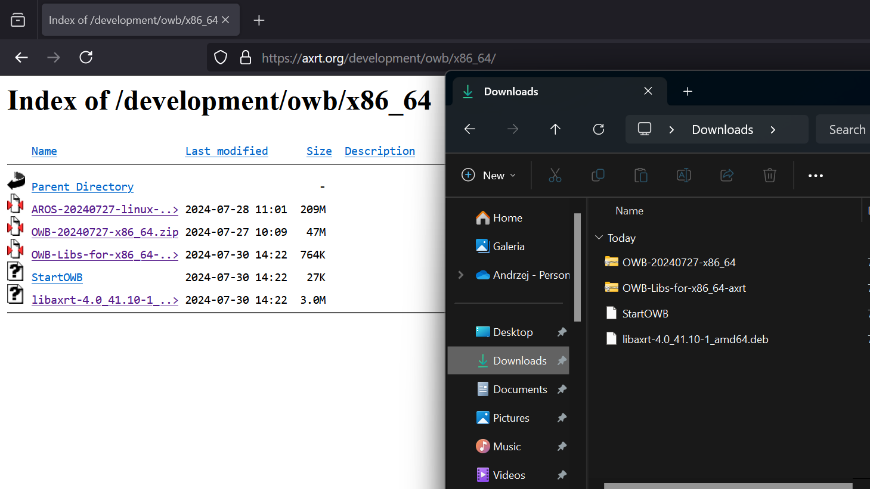
Task: Click Downloads in the address breadcrumb
Action: tap(722, 130)
